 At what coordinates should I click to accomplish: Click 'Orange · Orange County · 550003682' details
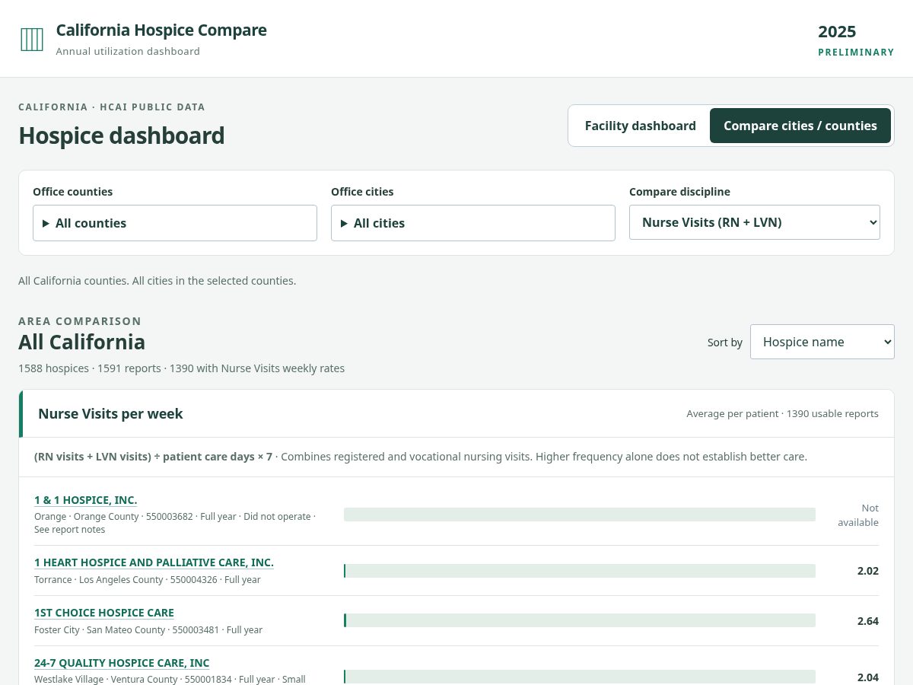pyautogui.click(x=175, y=523)
